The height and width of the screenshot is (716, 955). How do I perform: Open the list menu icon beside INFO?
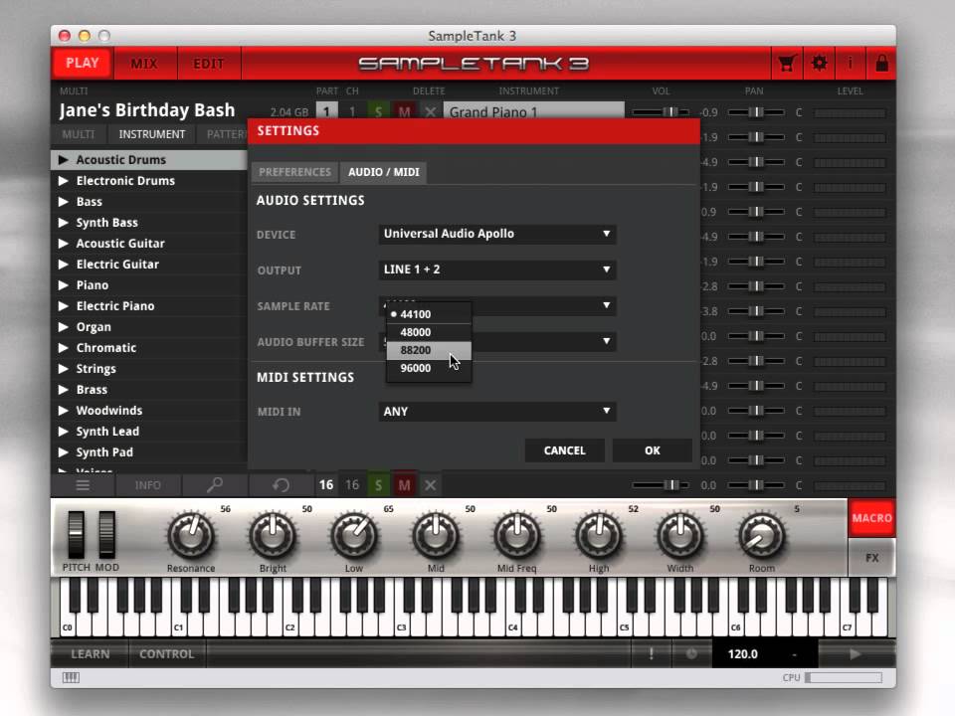pyautogui.click(x=83, y=485)
